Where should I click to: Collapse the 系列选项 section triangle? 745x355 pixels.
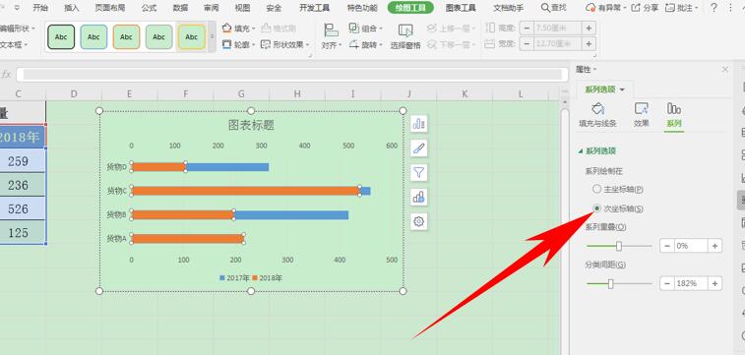580,150
